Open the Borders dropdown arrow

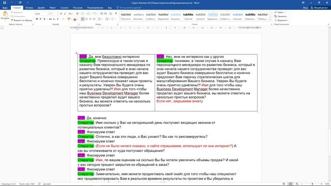coord(115,19)
